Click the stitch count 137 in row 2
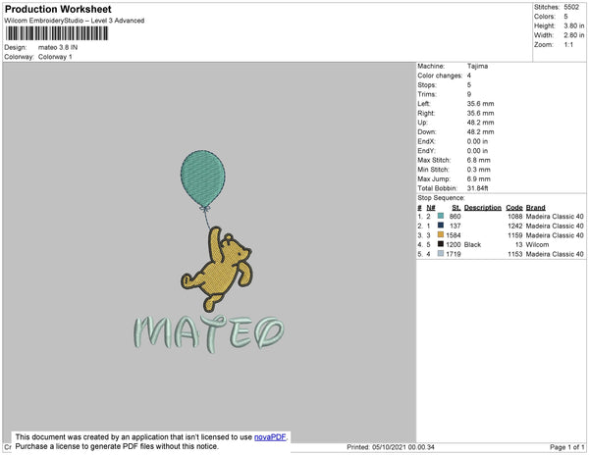 point(455,226)
